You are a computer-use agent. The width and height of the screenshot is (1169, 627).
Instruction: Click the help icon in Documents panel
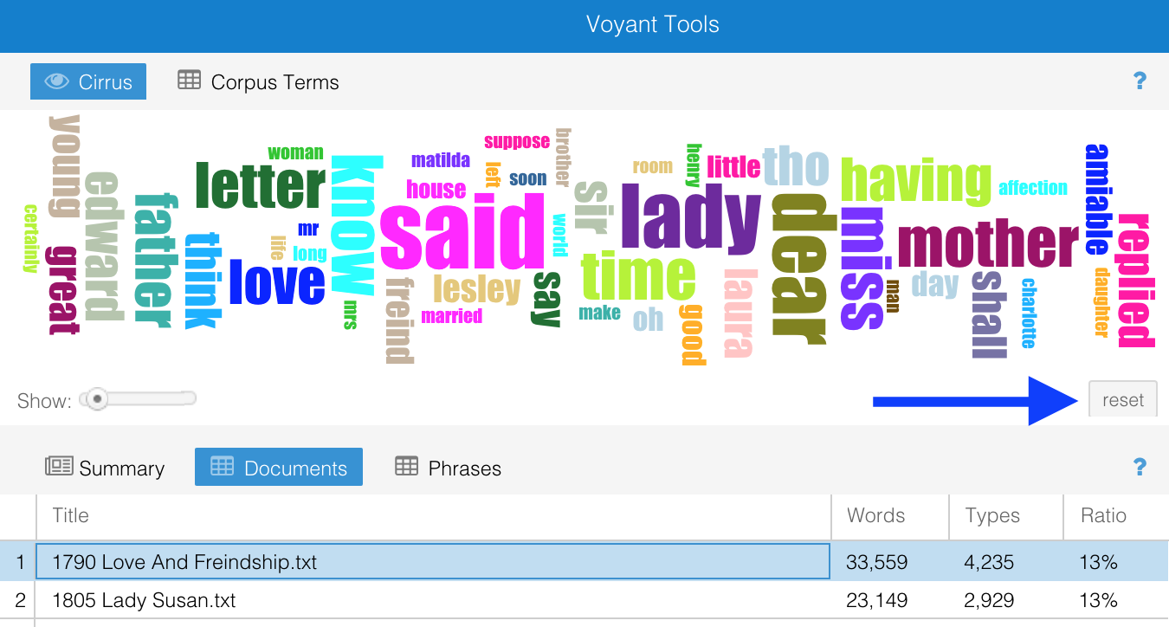click(x=1140, y=468)
